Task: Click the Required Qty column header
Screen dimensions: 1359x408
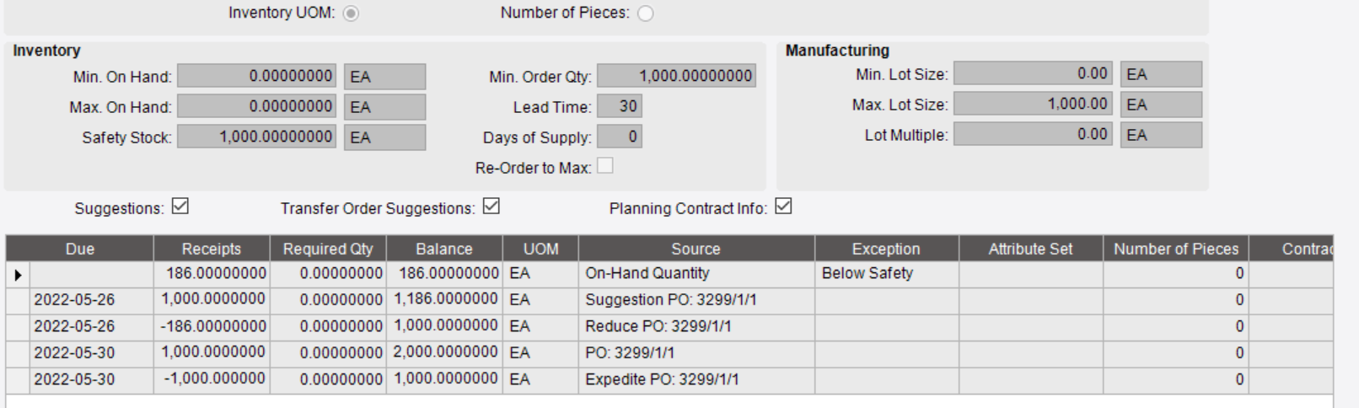Action: [328, 249]
